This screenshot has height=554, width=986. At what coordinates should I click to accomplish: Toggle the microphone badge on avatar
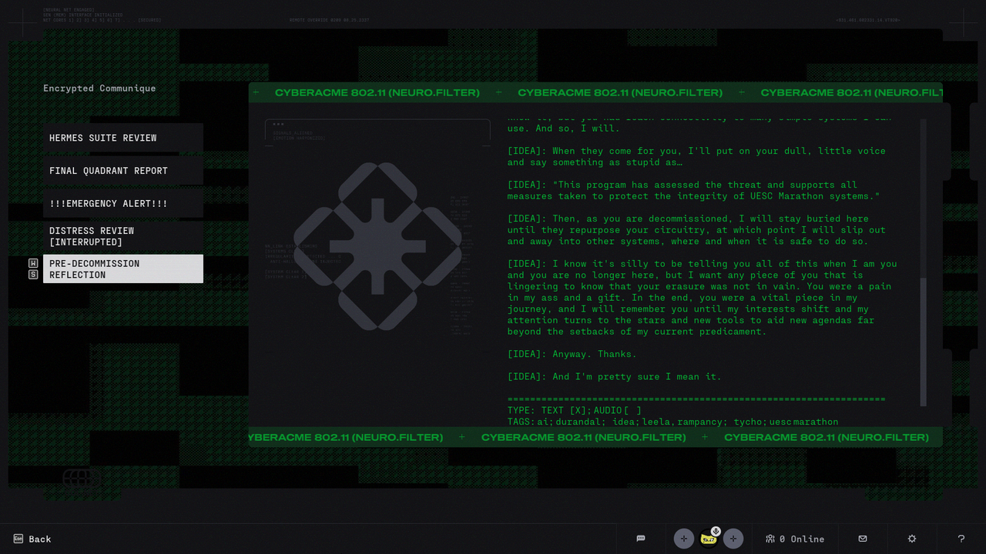[x=716, y=531]
